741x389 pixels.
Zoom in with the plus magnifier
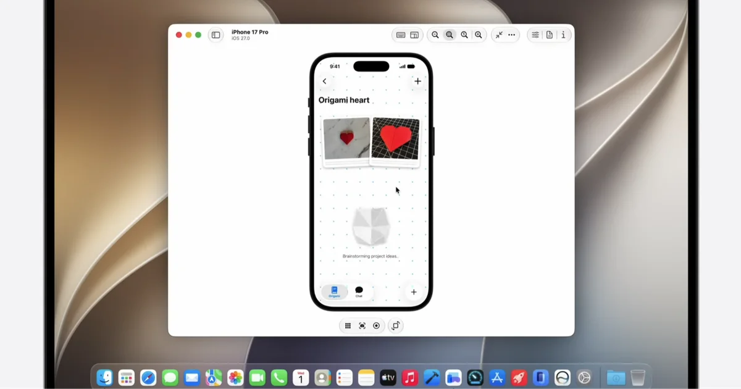pos(479,35)
